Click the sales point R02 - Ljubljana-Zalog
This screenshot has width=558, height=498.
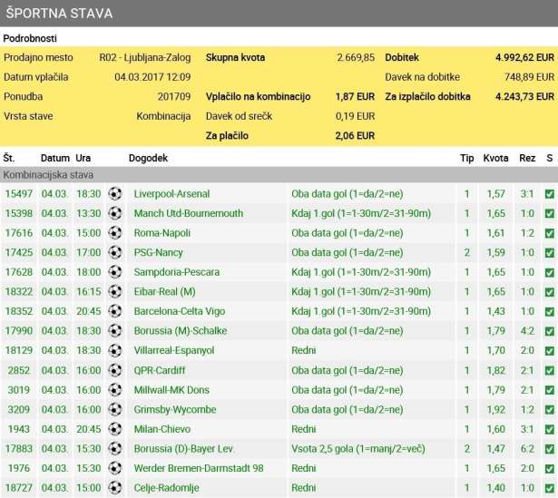(x=145, y=58)
